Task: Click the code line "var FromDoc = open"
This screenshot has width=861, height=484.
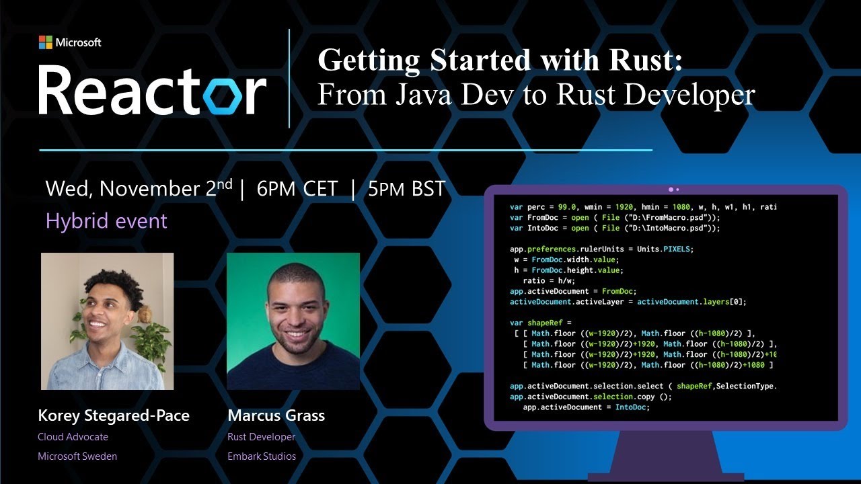Action: coord(615,218)
